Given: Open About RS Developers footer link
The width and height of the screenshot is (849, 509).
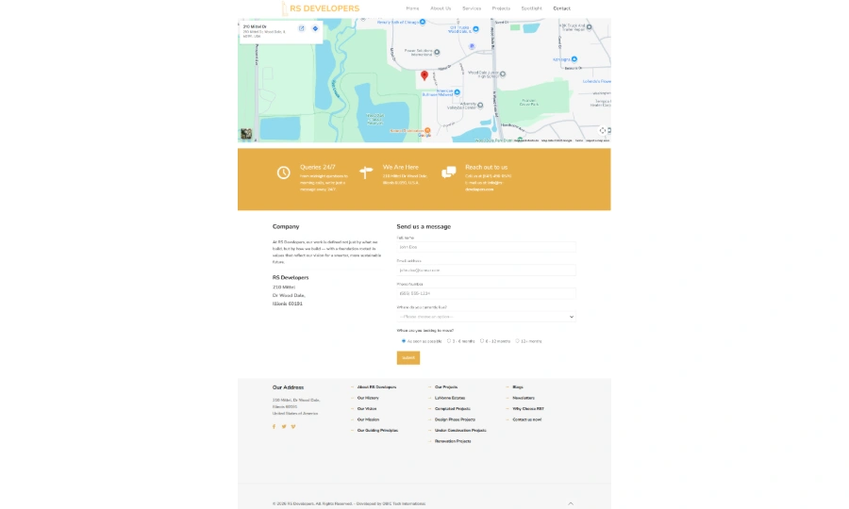Looking at the screenshot, I should pos(376,386).
